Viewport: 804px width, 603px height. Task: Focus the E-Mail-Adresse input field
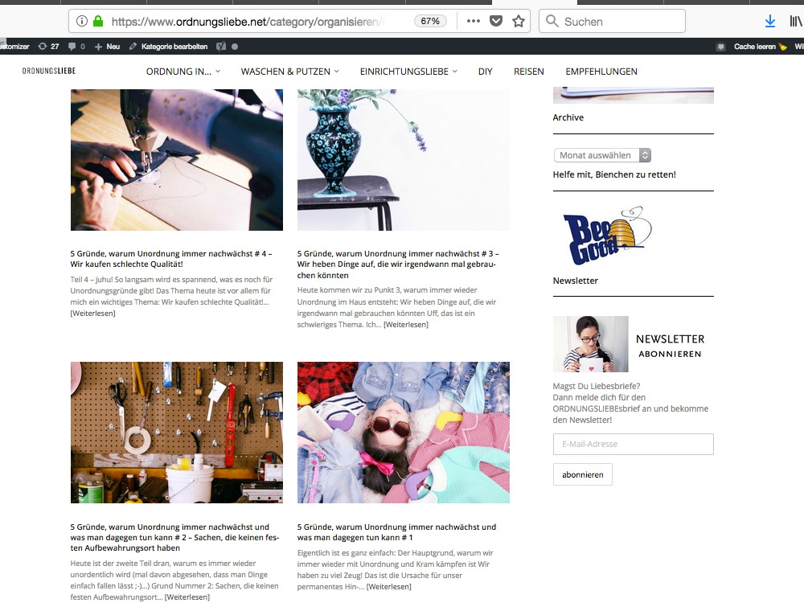633,444
